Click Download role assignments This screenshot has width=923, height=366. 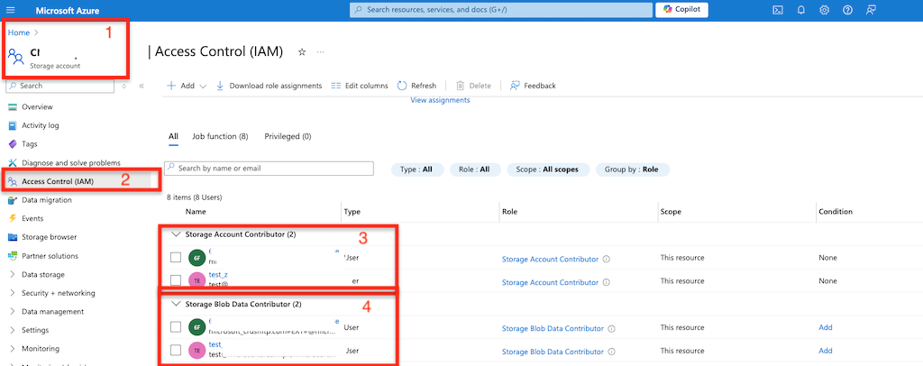pyautogui.click(x=269, y=86)
